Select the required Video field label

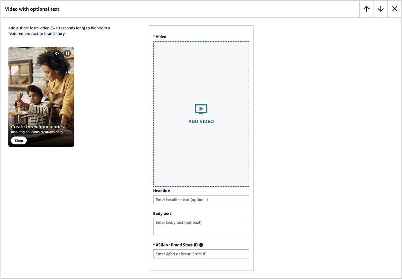click(159, 36)
